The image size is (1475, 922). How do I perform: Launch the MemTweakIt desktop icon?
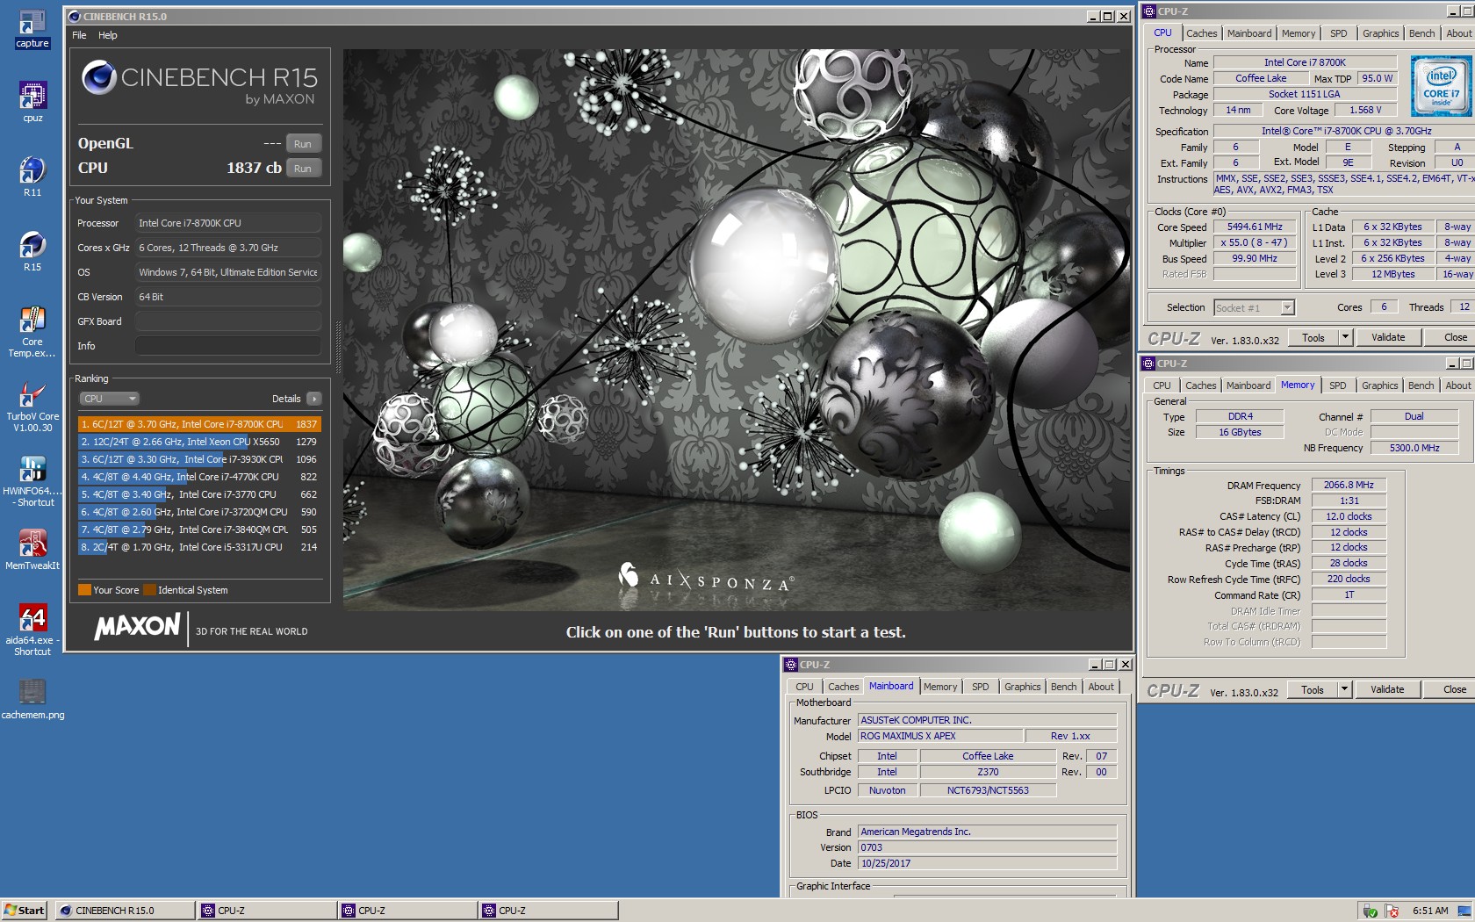coord(32,544)
